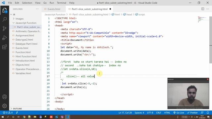Click the unsaved dot on Part1-slice tab
Image resolution: width=212 pixels, height=119 pixels.
110,9
